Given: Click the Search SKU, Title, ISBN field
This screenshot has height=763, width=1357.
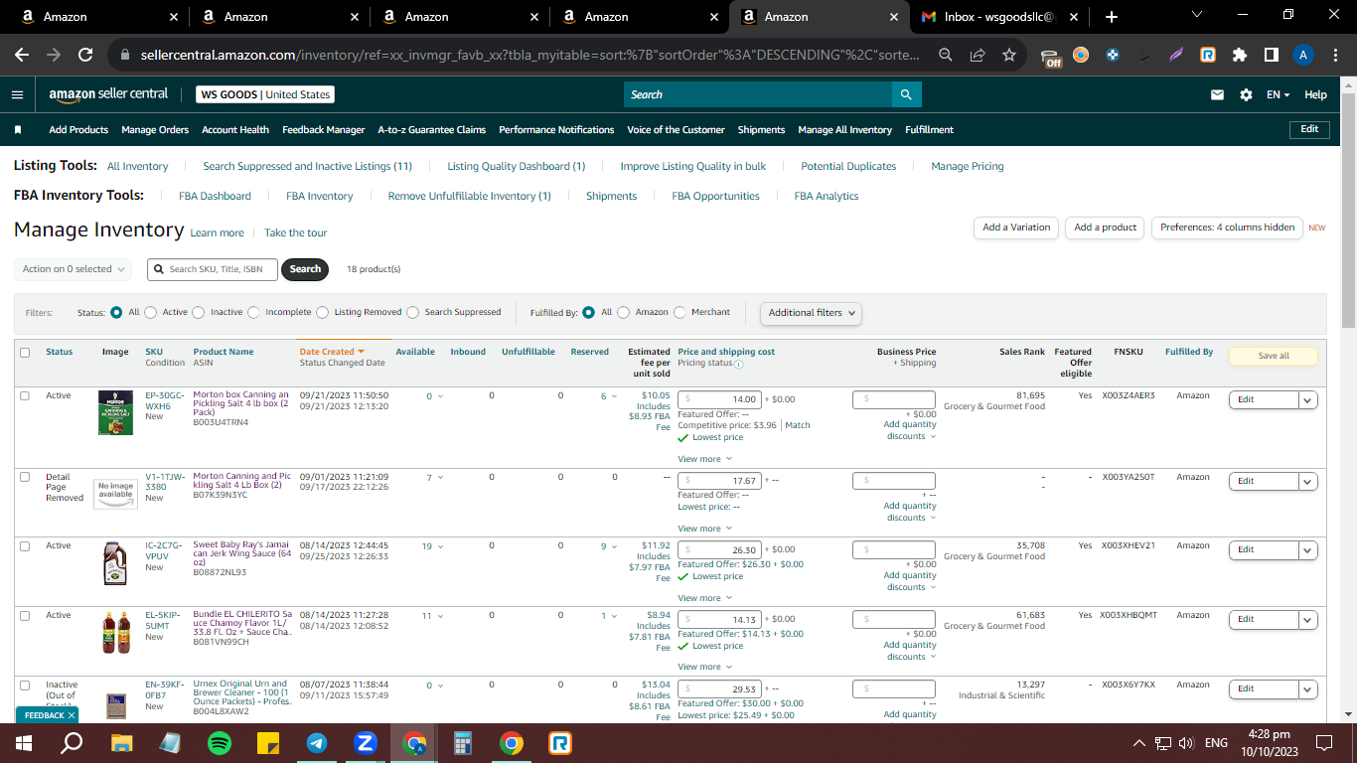Looking at the screenshot, I should point(213,269).
